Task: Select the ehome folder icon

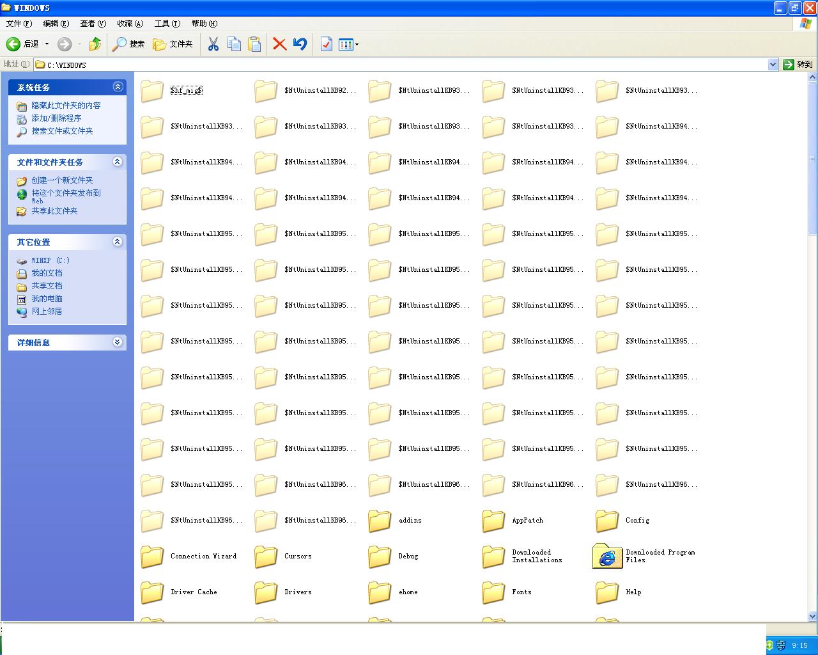Action: point(380,592)
